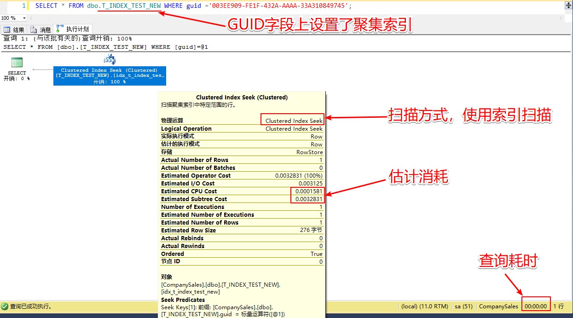Click the Estimated Subtree Cost tooltip row

(242, 199)
